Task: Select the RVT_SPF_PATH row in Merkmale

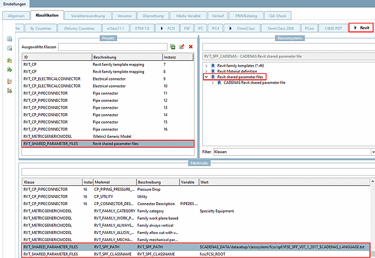Action: (x=196, y=247)
